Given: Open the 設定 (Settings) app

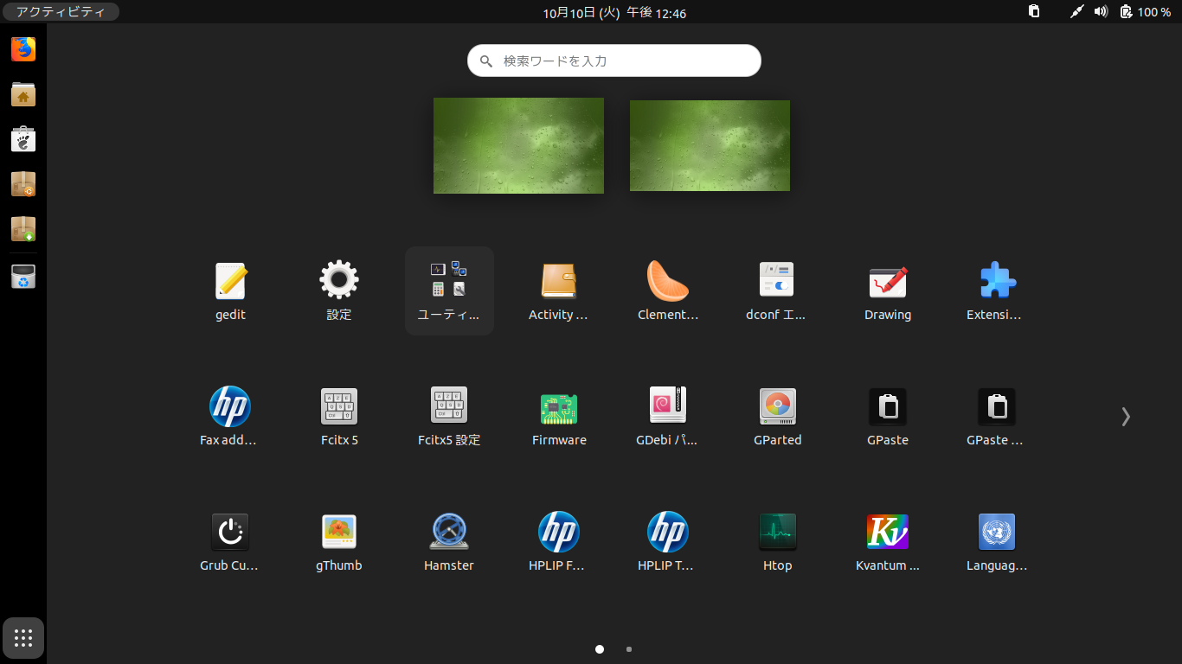Looking at the screenshot, I should pos(339,291).
